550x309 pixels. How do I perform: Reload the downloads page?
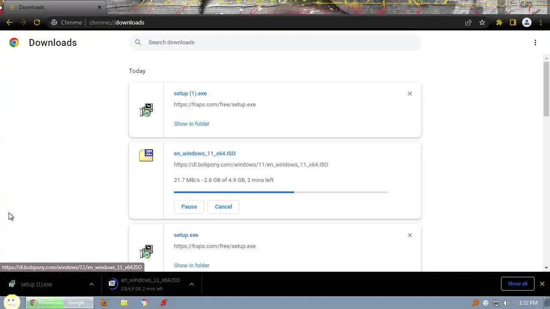(37, 22)
